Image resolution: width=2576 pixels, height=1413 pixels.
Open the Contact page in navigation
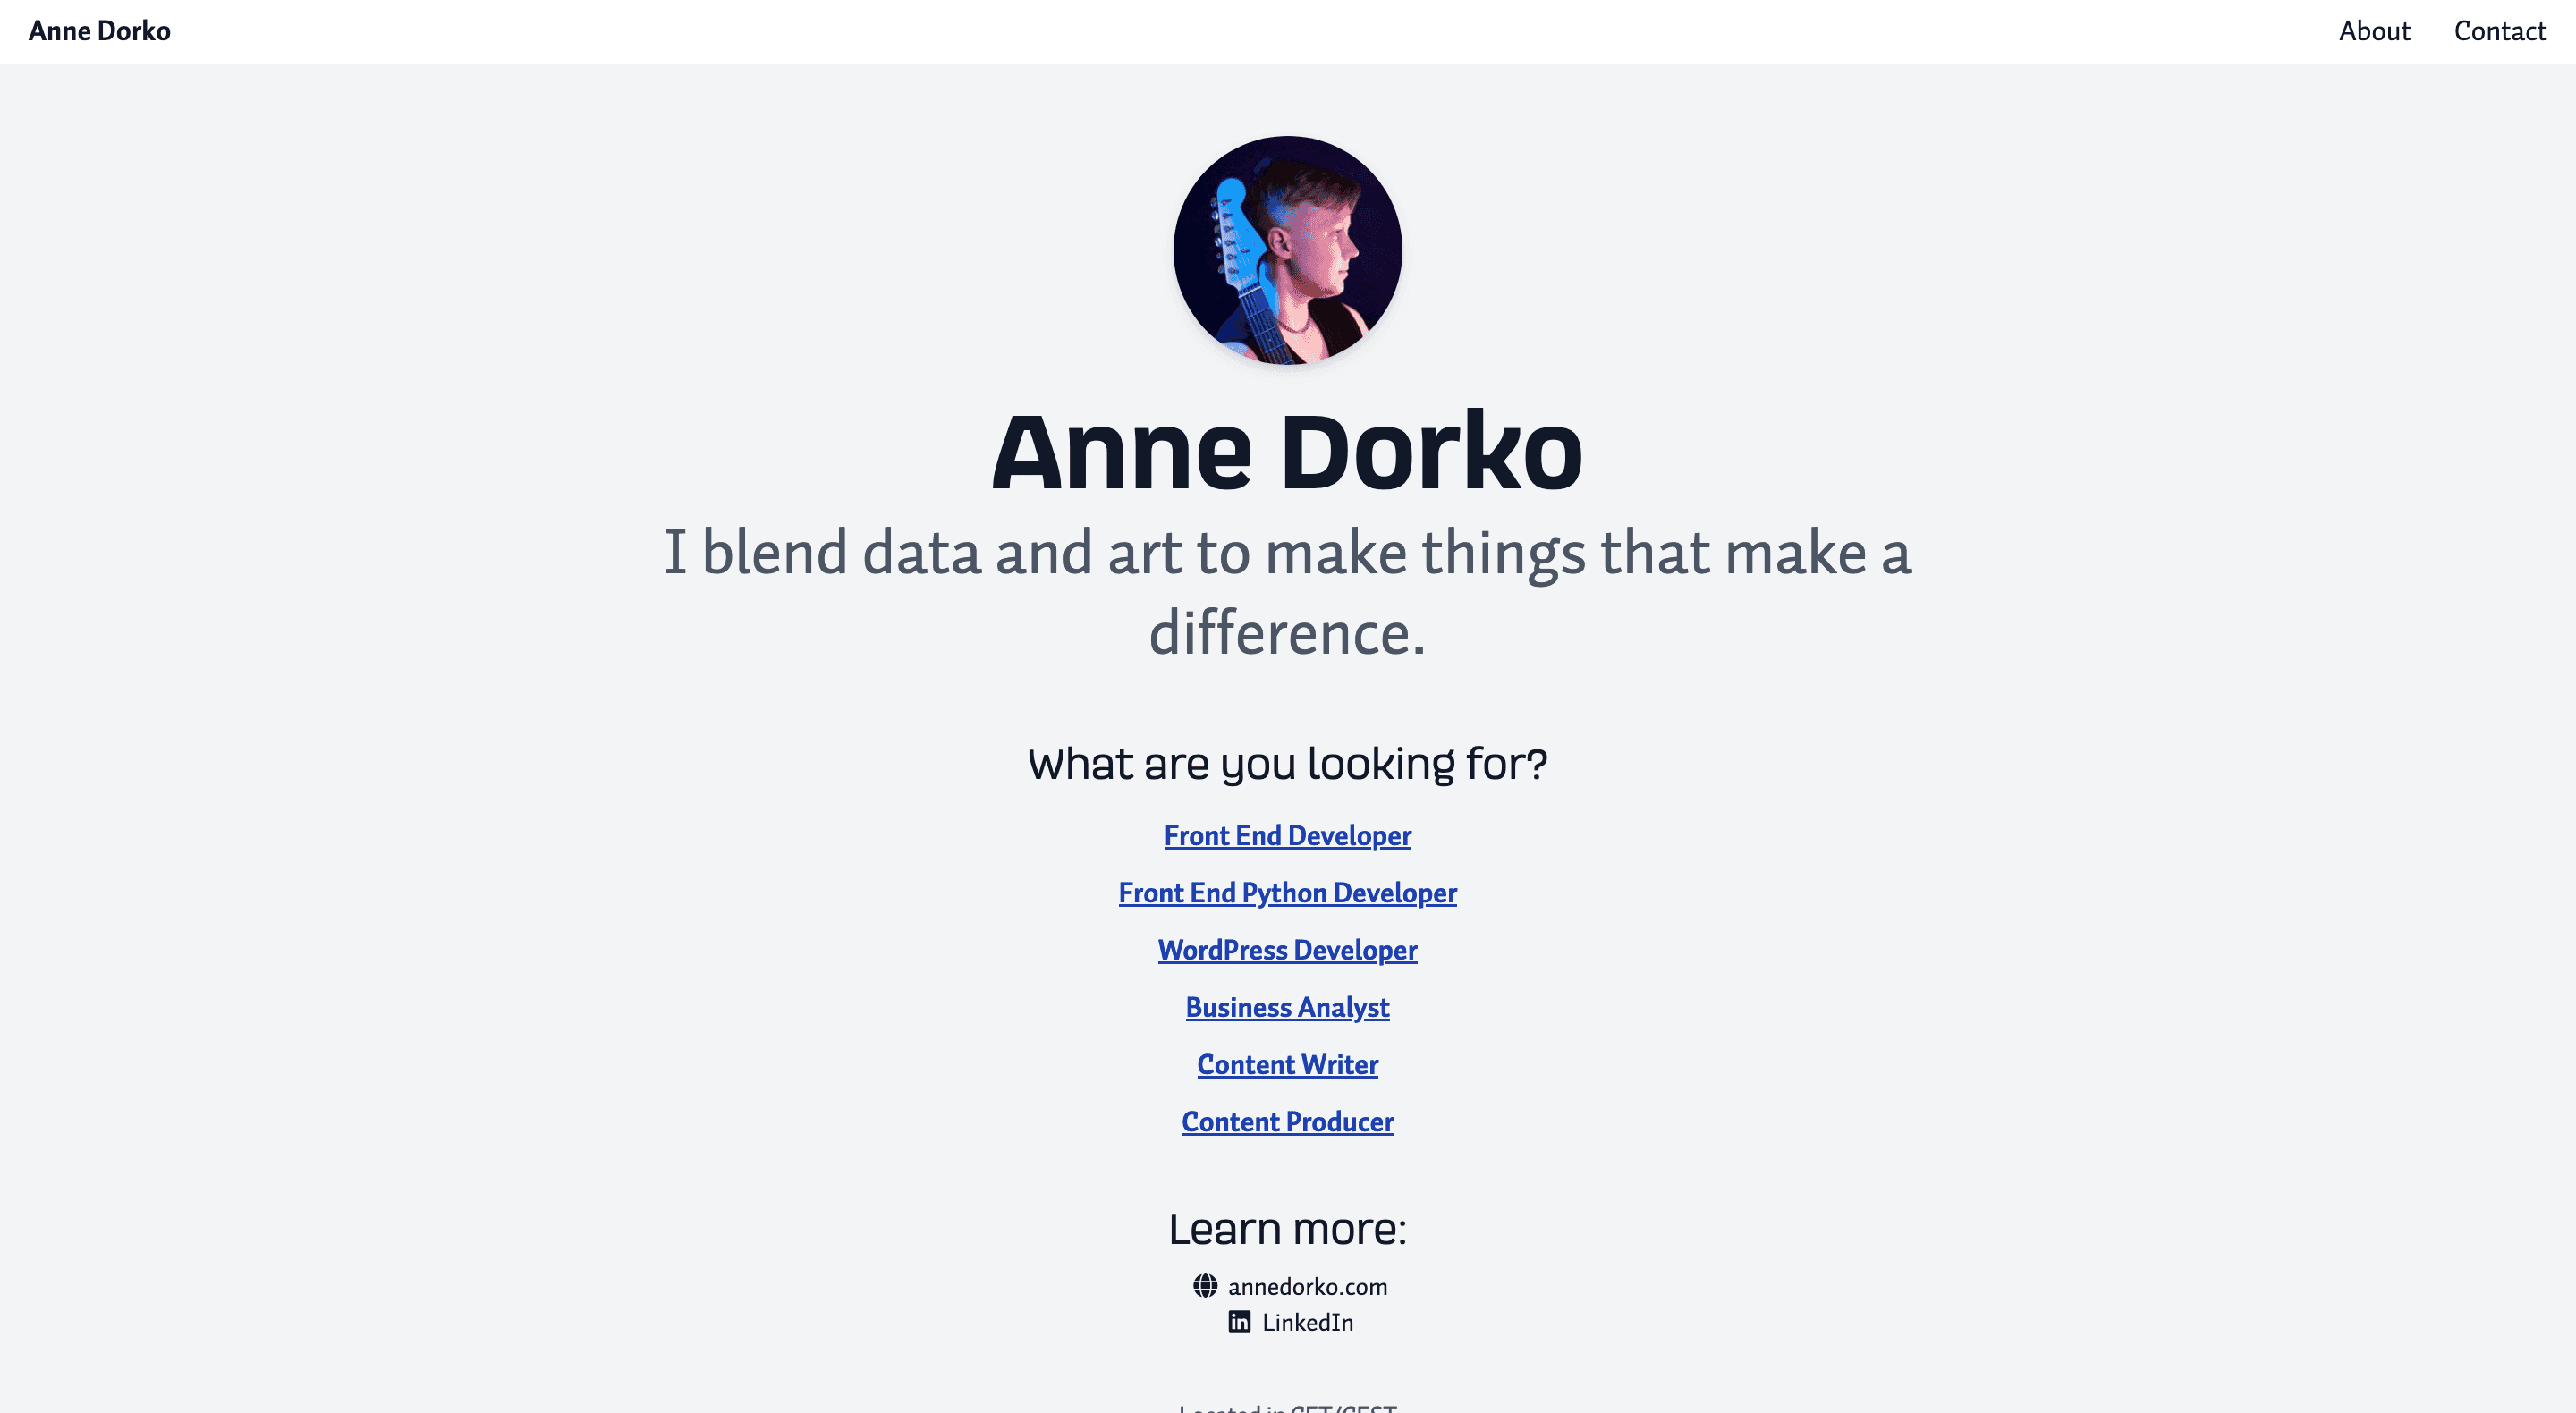click(x=2500, y=31)
